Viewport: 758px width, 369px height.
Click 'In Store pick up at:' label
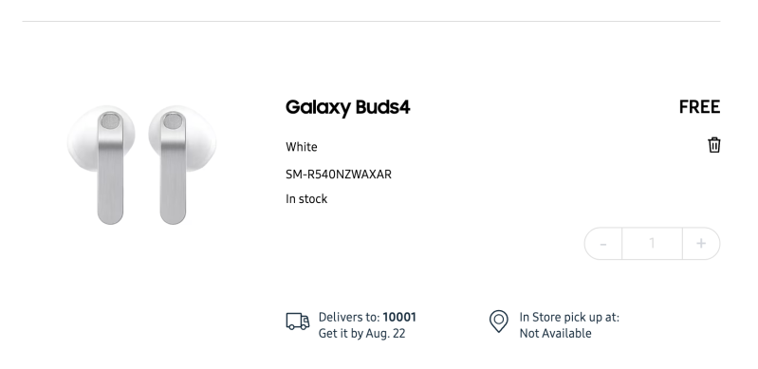[x=569, y=317]
